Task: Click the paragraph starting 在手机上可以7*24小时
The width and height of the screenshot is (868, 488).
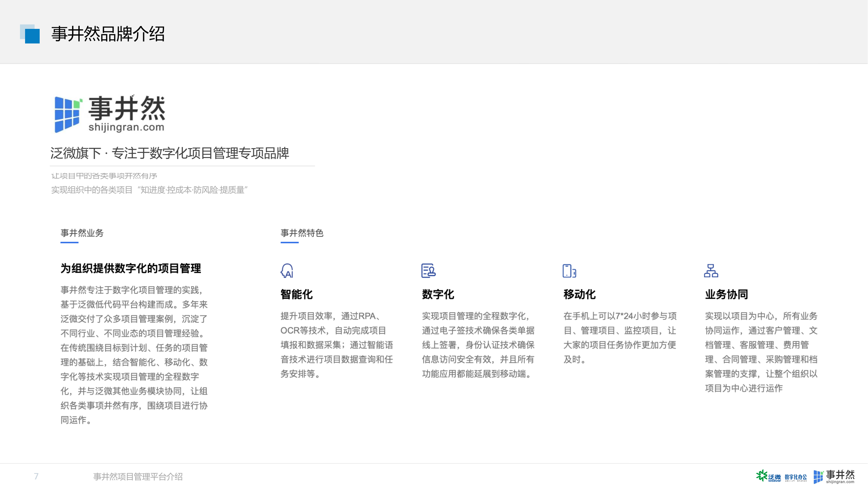Action: (x=620, y=338)
